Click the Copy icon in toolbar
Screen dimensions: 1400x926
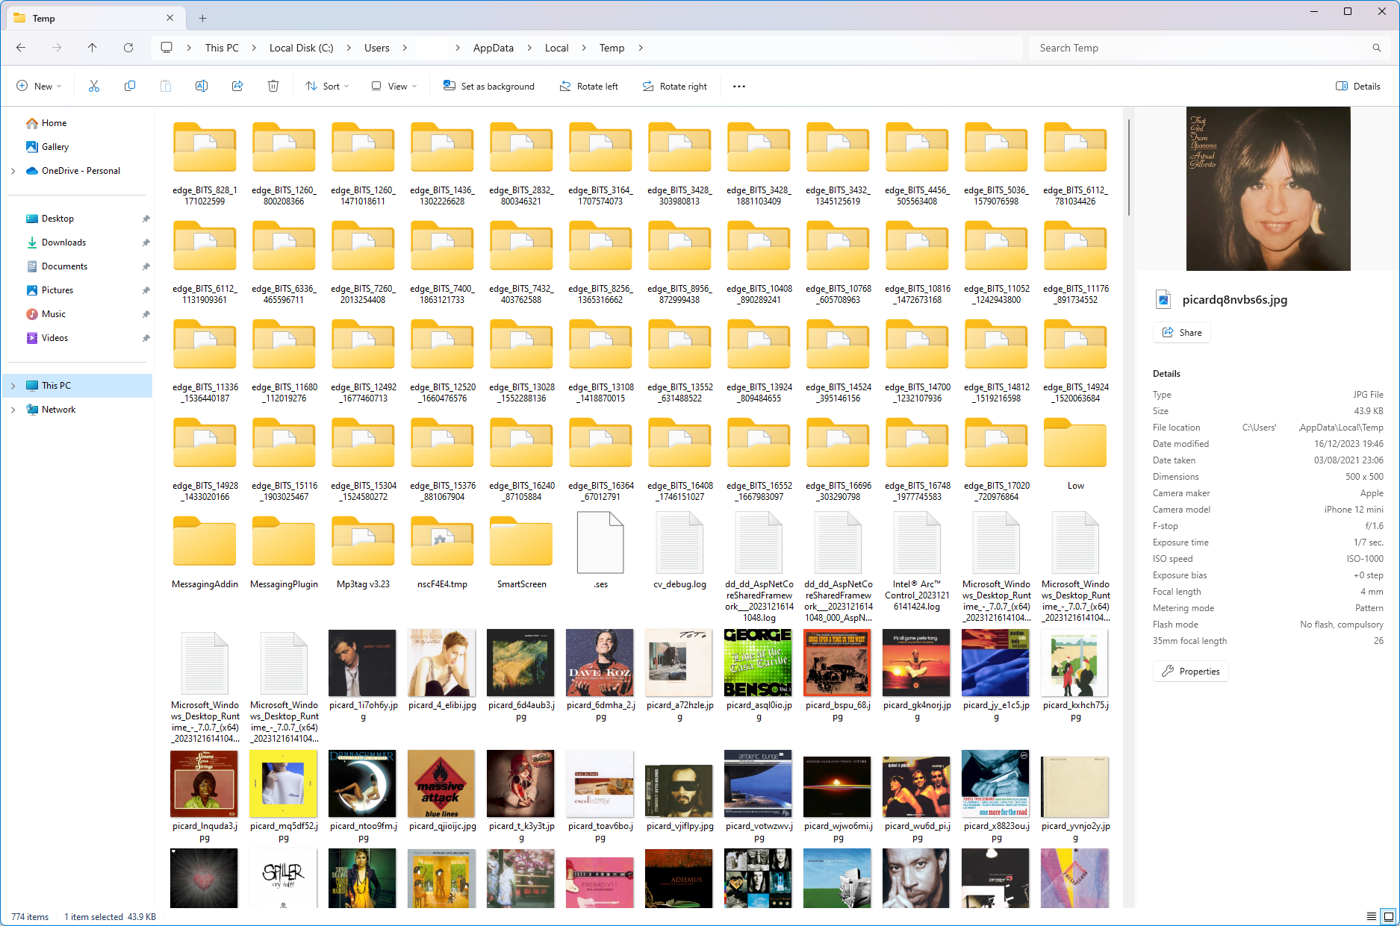[130, 87]
